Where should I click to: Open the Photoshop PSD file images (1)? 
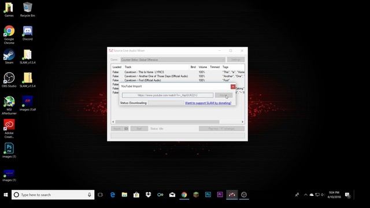click(9, 150)
